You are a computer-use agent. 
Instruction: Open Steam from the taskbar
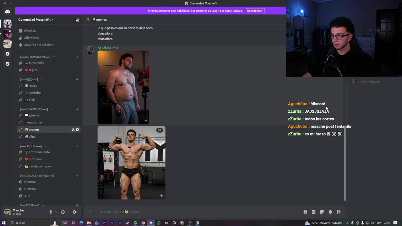point(128,223)
